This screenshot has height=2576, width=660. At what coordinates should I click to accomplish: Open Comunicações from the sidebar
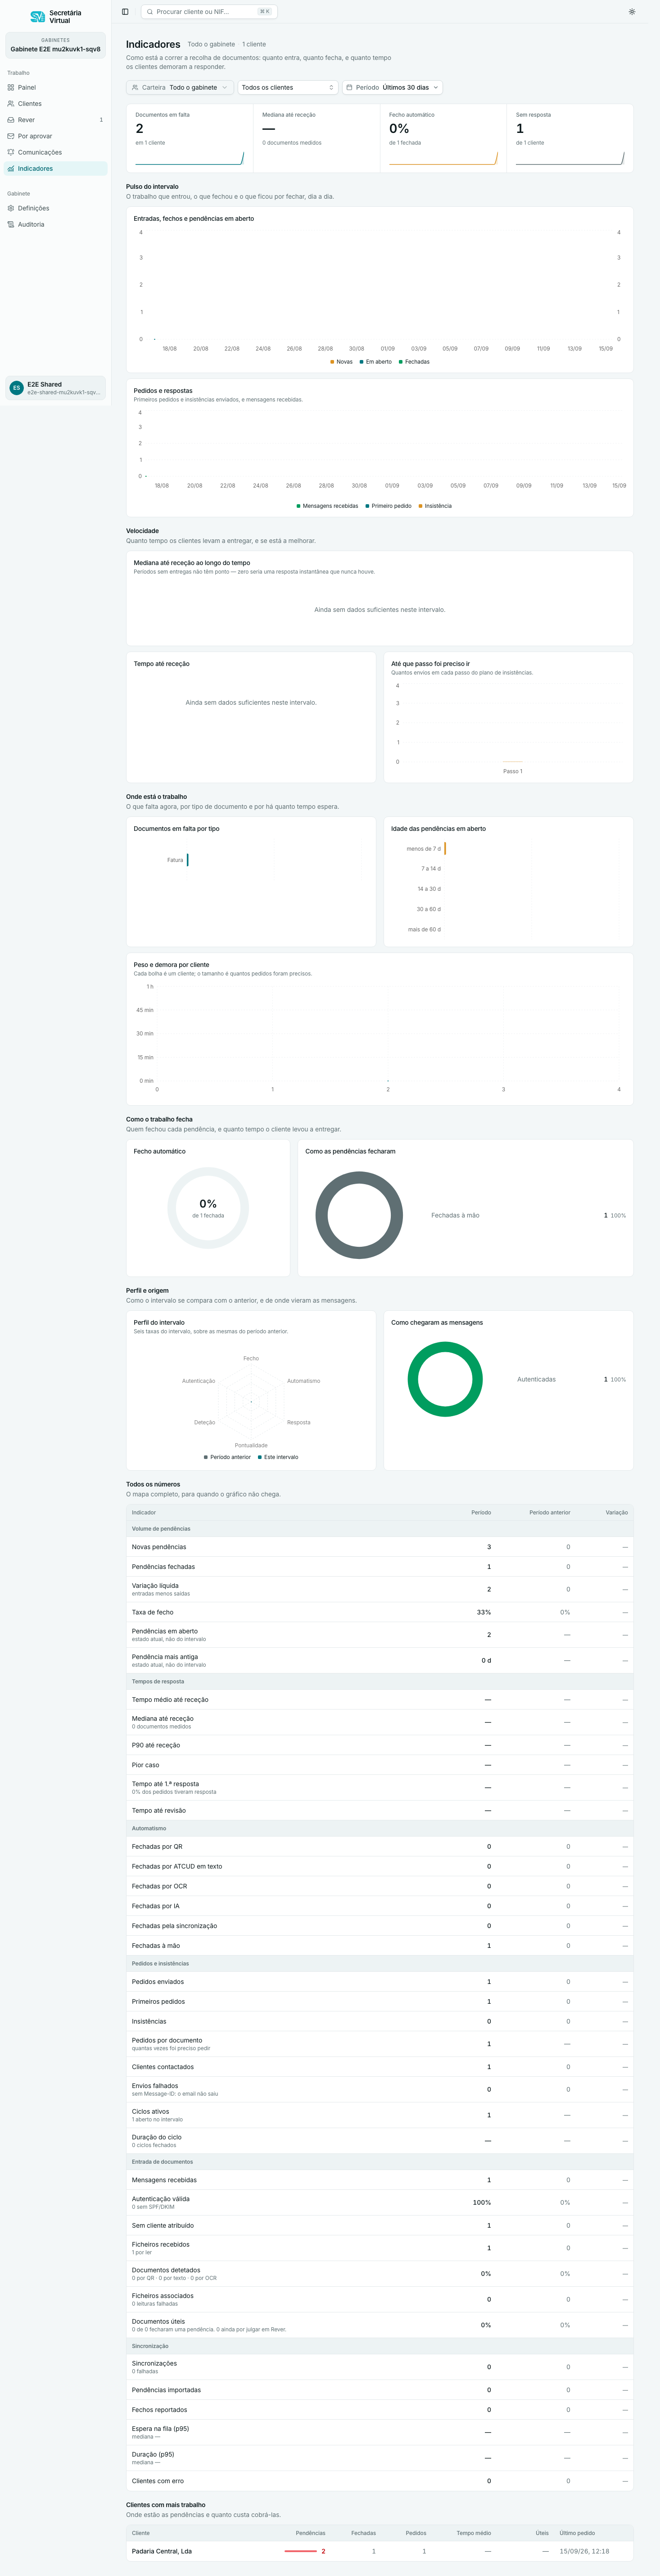[x=55, y=152]
